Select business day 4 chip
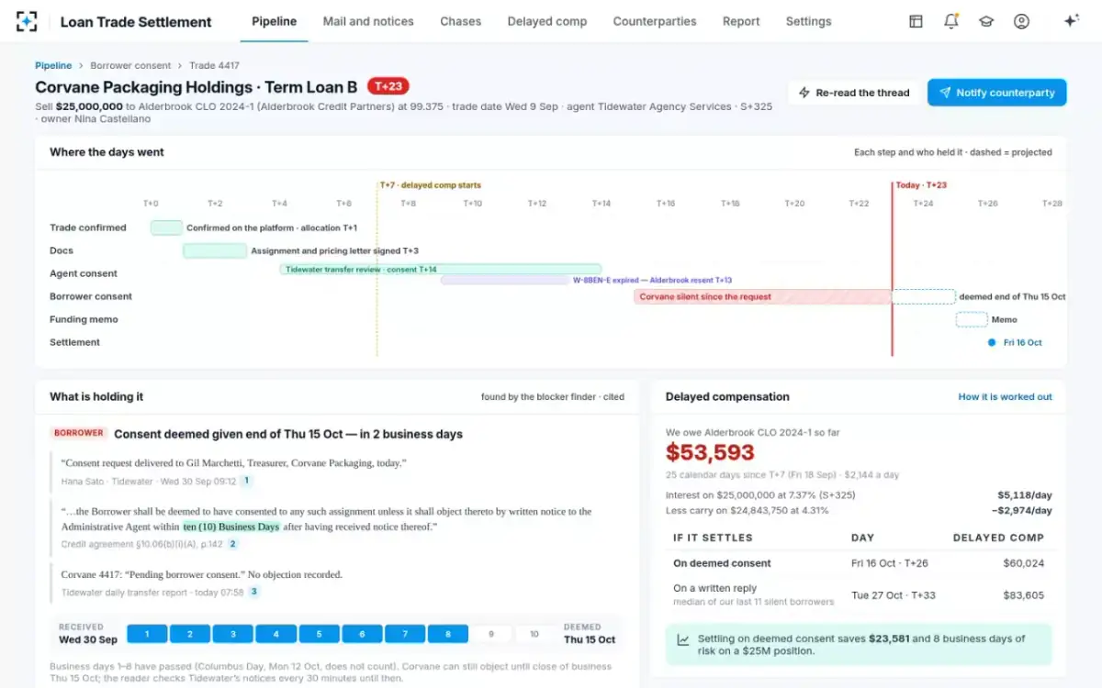The height and width of the screenshot is (688, 1102). pyautogui.click(x=275, y=634)
